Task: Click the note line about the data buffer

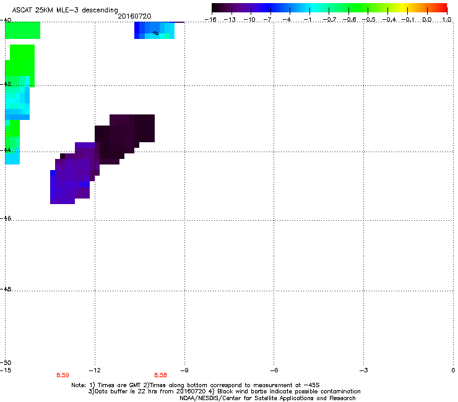Action: click(x=224, y=391)
